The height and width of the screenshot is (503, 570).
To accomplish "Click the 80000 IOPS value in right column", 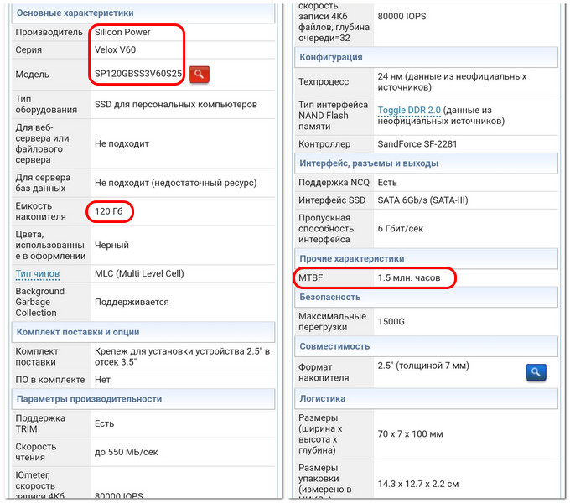I will click(402, 17).
